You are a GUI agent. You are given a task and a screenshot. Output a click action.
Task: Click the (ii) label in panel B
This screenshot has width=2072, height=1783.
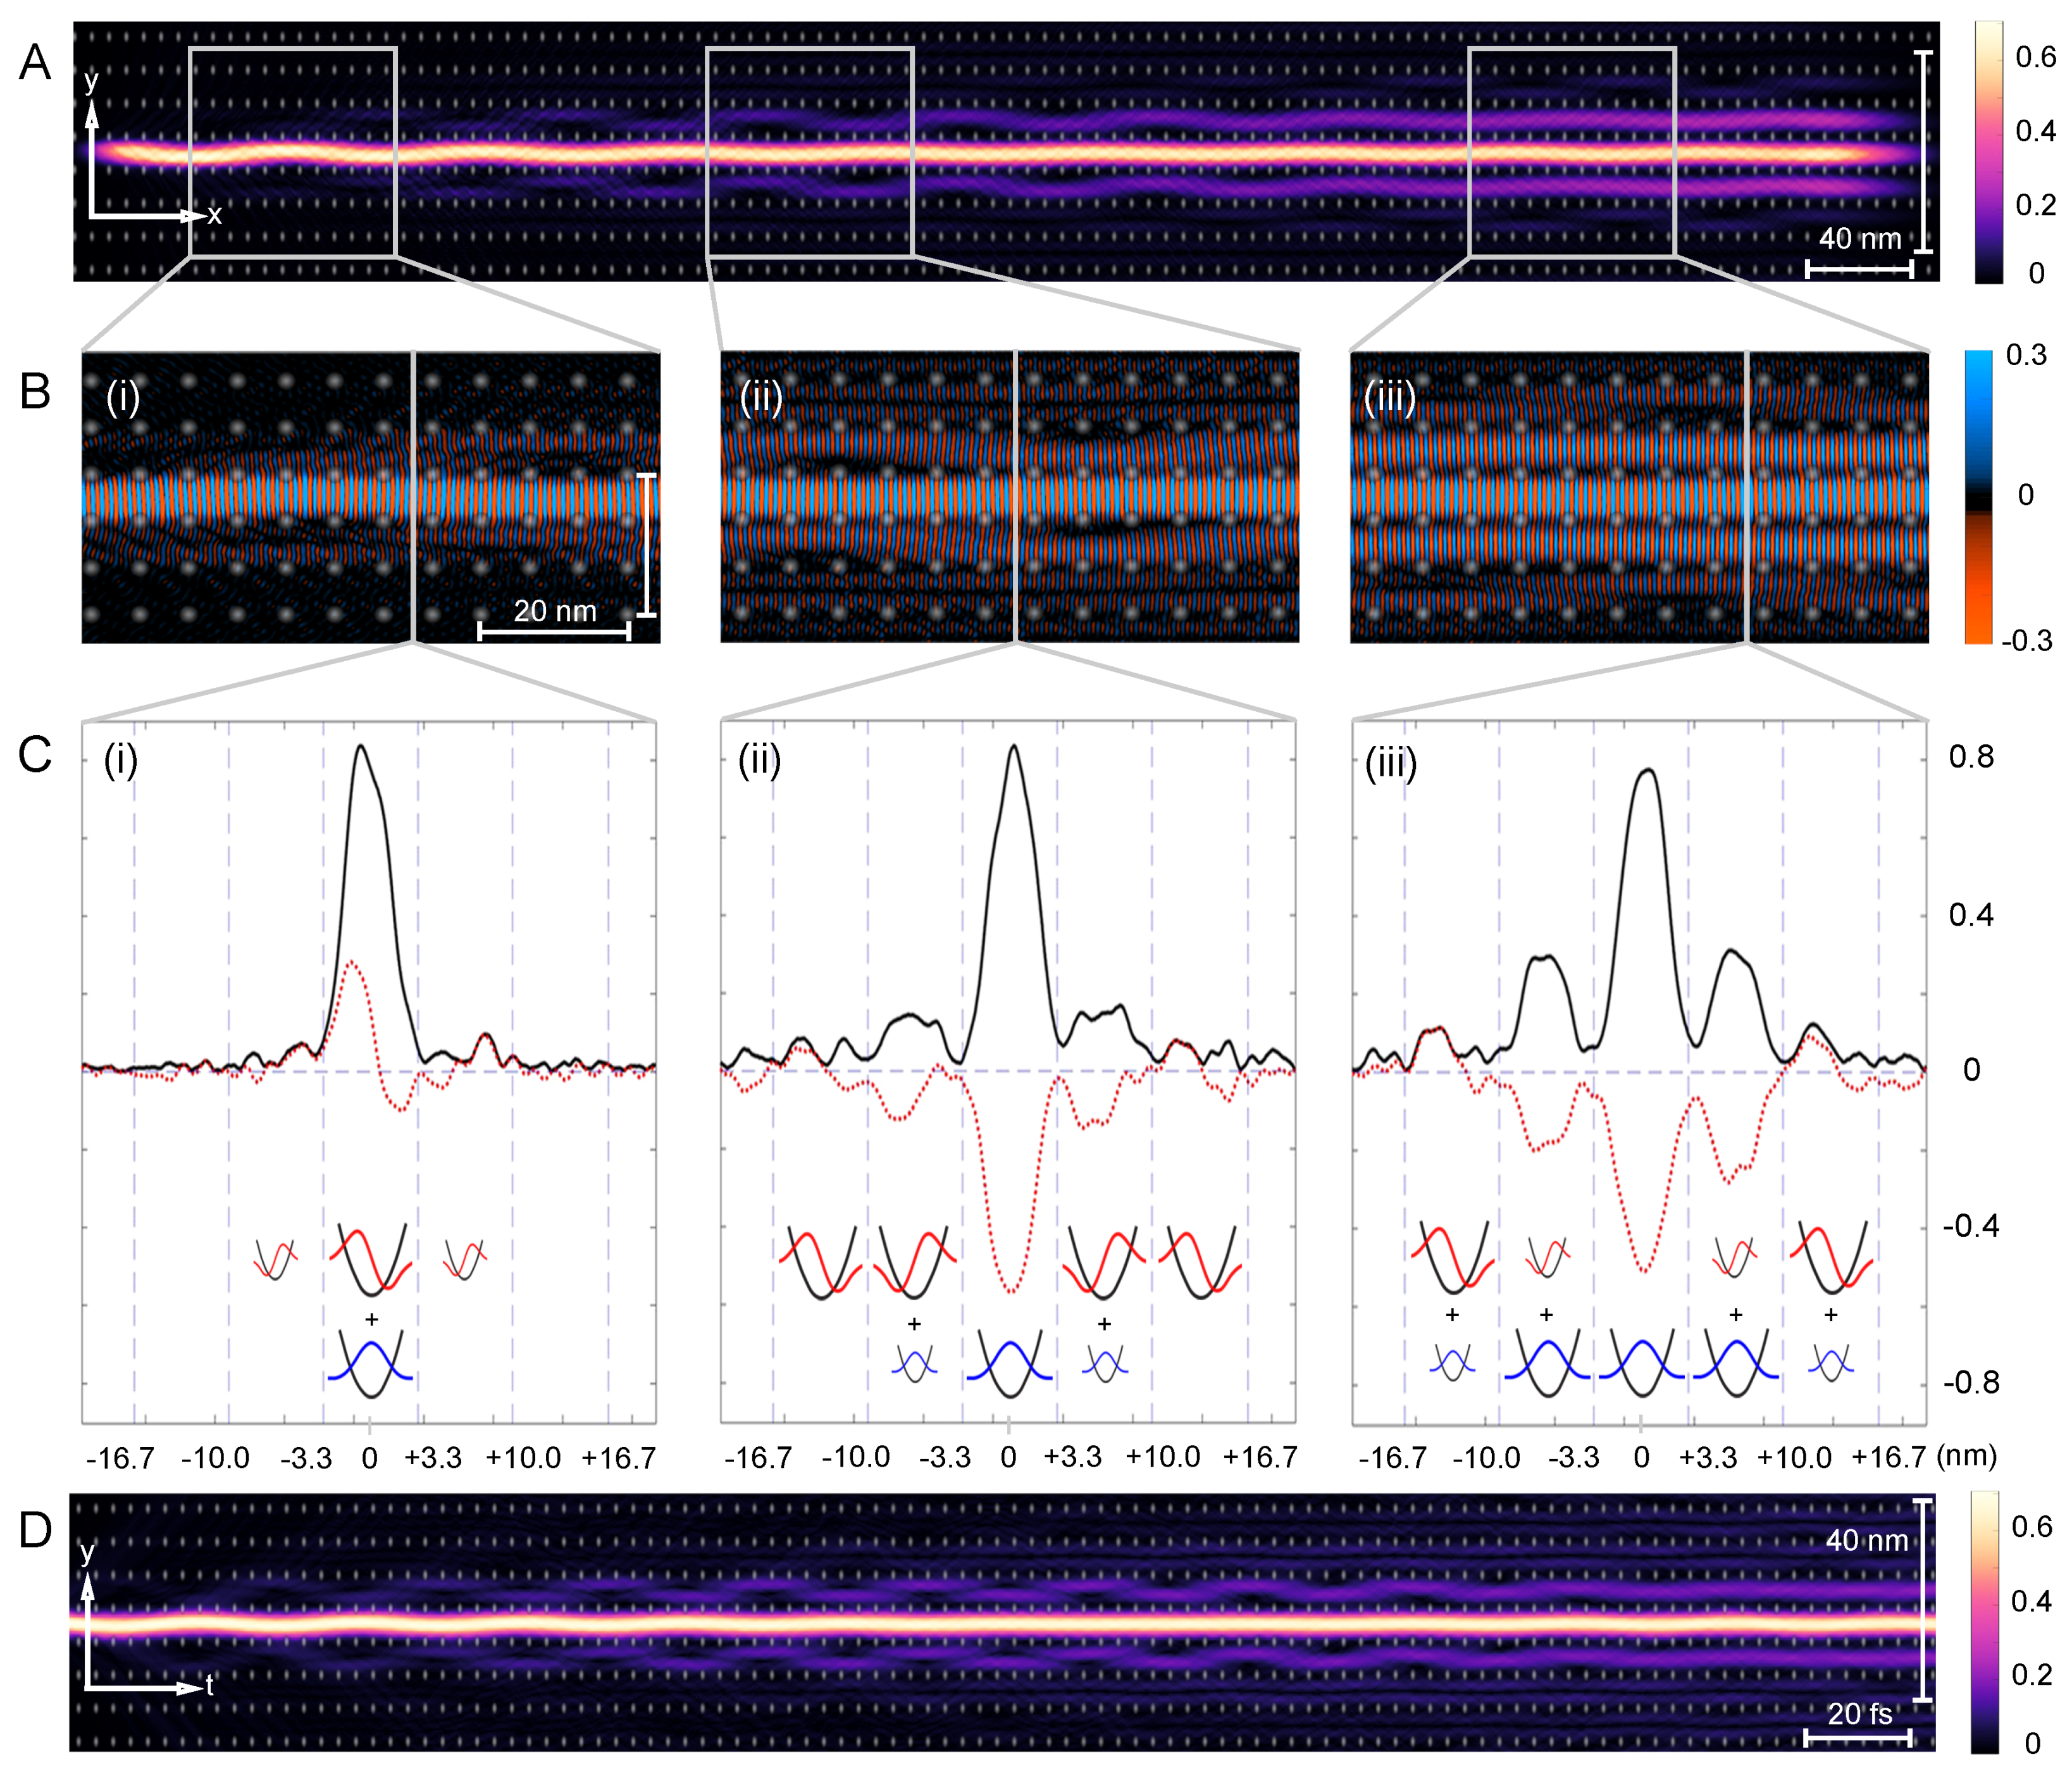coord(761,398)
